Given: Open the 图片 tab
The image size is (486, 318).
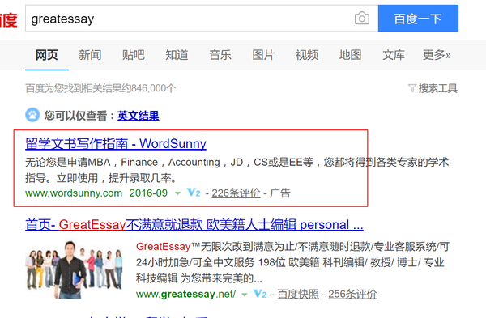Looking at the screenshot, I should (263, 55).
